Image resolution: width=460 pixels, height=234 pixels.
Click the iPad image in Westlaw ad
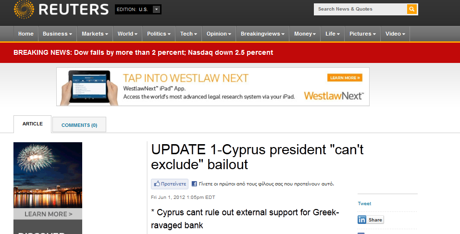click(89, 87)
